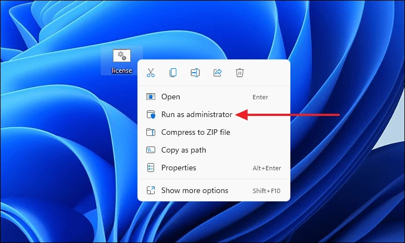
Task: Click the window icon beside Open
Action: [150, 97]
